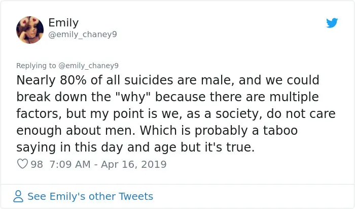The height and width of the screenshot is (209, 355).
Task: Click the Twitter bird logo
Action: tap(332, 23)
